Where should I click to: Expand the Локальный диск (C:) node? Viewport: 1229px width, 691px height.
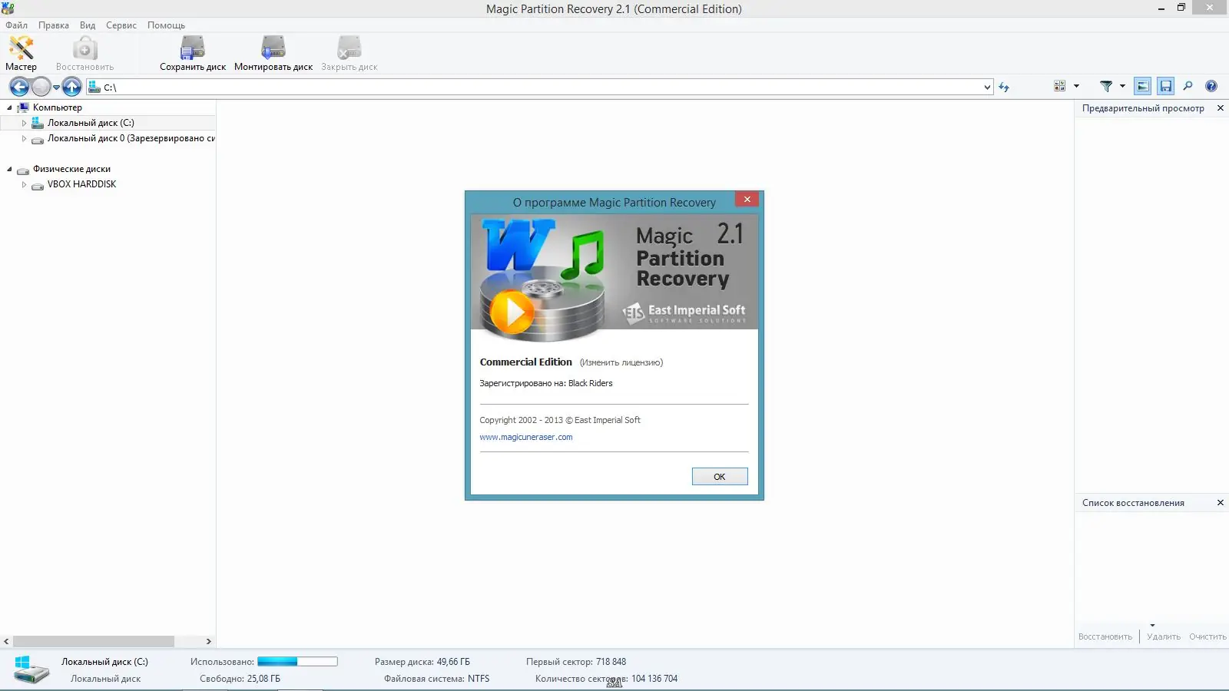coord(24,123)
